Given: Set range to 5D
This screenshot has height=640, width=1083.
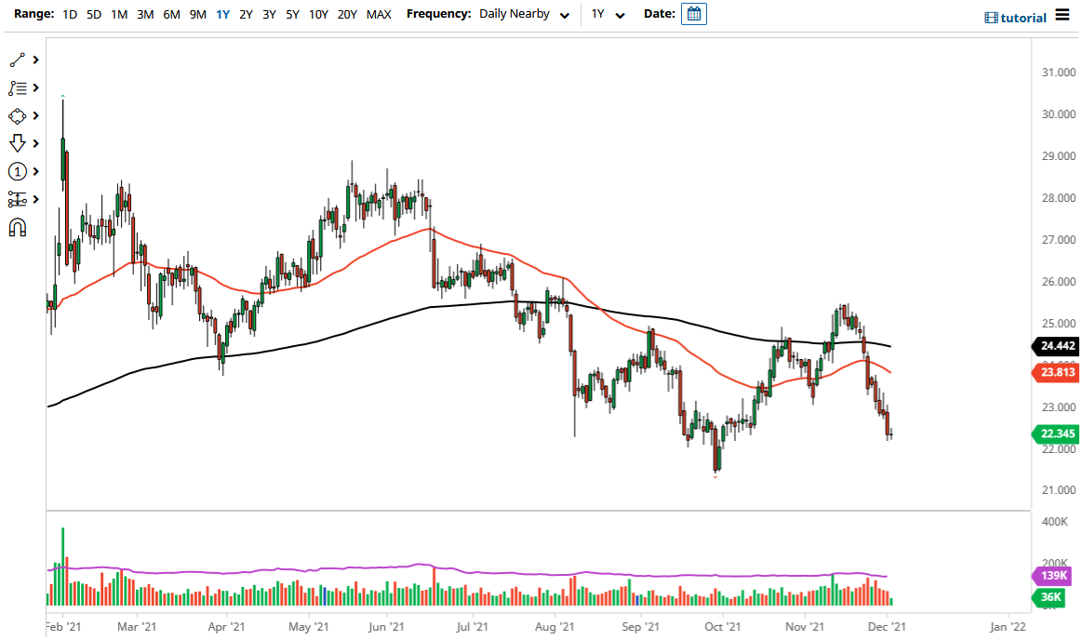Looking at the screenshot, I should [94, 14].
